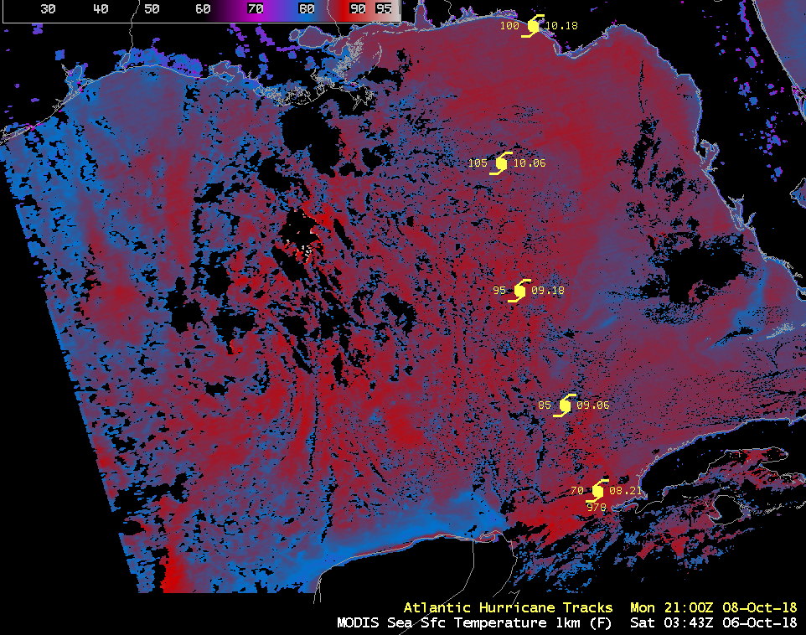Click the 40 mark on the color scale

click(101, 8)
